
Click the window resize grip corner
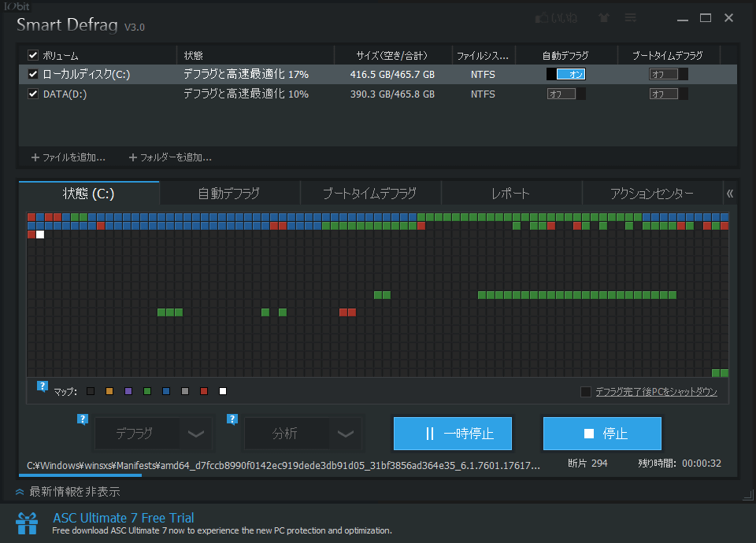coord(749,495)
